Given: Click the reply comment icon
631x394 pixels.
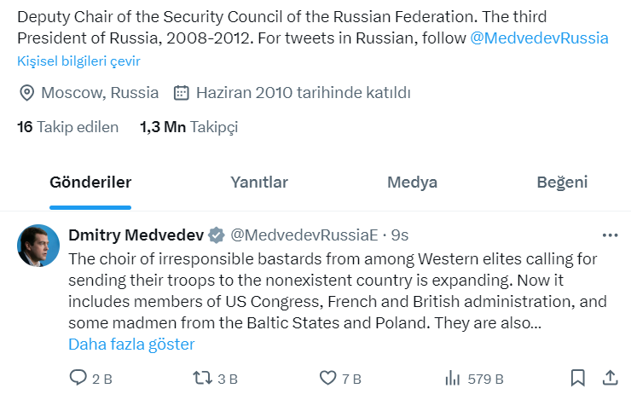Looking at the screenshot, I should coord(78,378).
